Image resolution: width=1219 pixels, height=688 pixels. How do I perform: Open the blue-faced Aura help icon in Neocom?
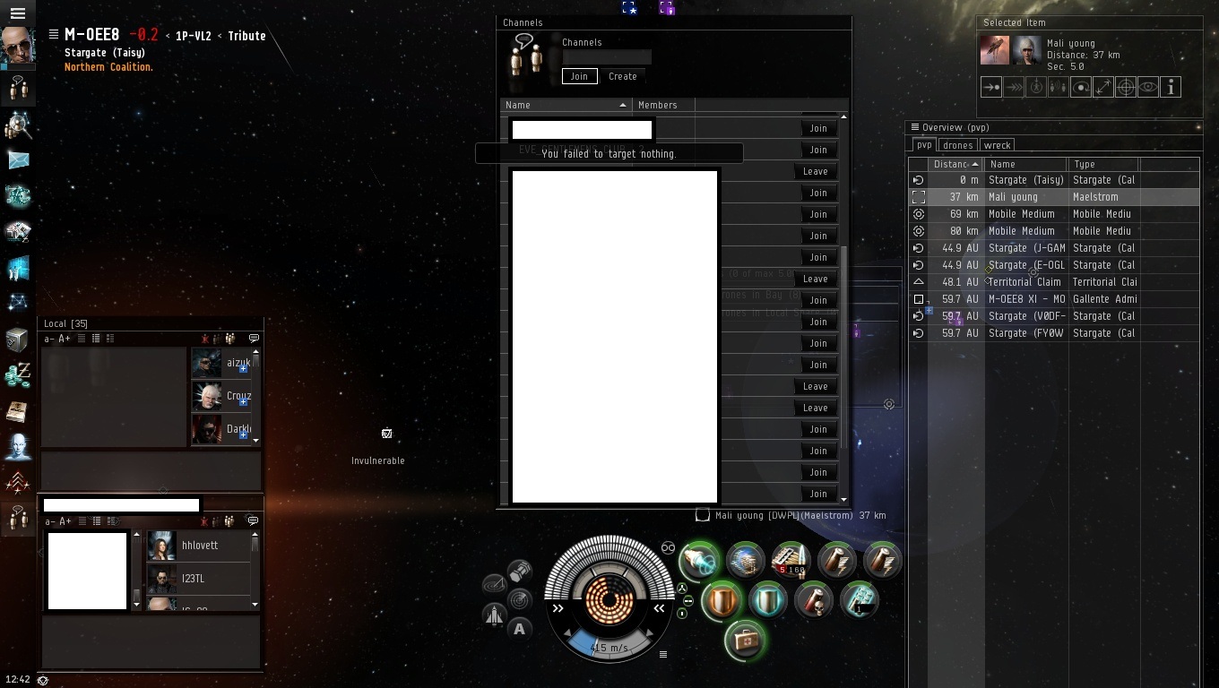pos(18,447)
